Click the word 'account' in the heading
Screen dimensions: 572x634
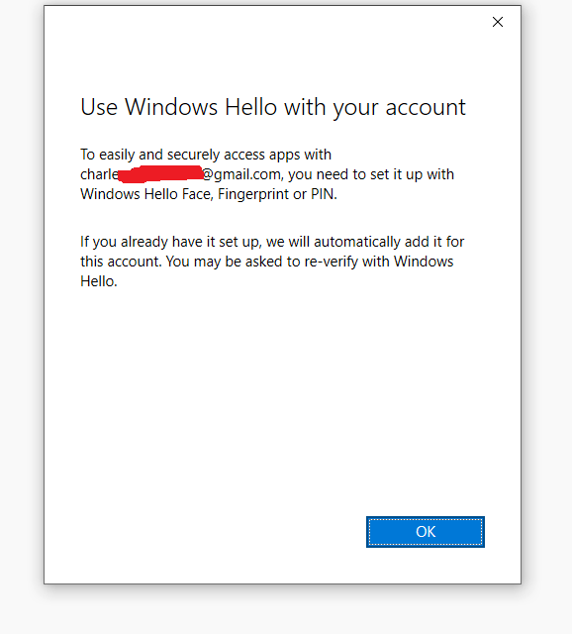(426, 108)
